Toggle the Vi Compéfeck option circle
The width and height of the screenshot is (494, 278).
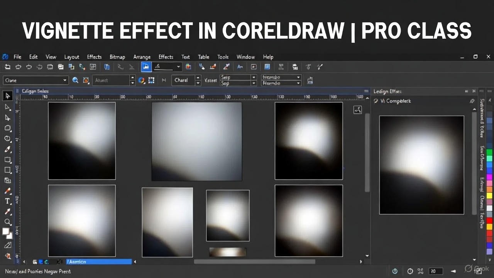click(x=376, y=101)
